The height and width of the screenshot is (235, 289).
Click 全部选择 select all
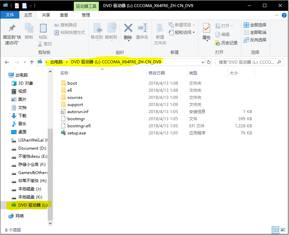click(x=255, y=25)
